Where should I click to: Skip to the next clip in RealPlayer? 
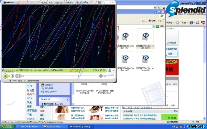19,76
